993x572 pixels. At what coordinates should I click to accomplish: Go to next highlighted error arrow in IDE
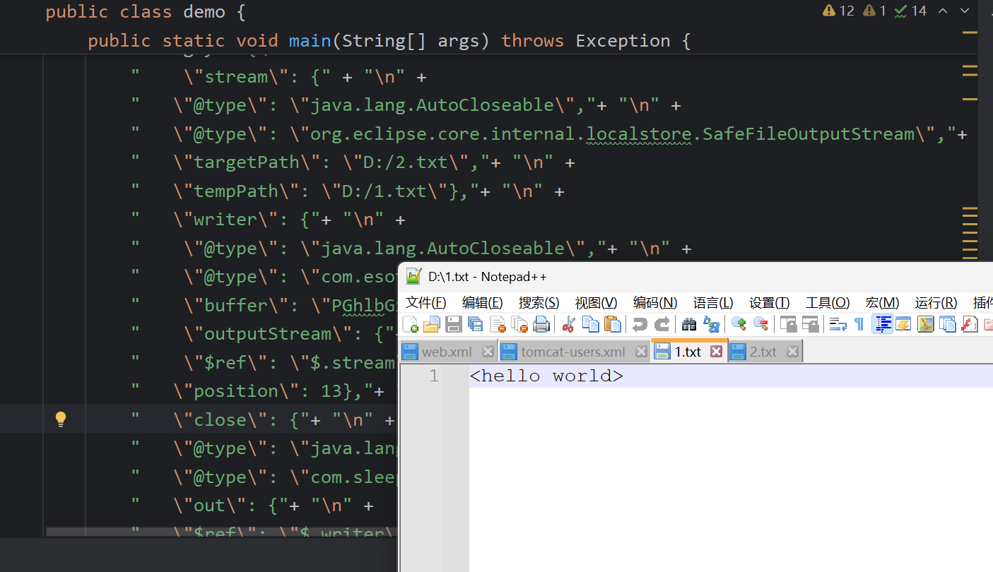tap(965, 11)
